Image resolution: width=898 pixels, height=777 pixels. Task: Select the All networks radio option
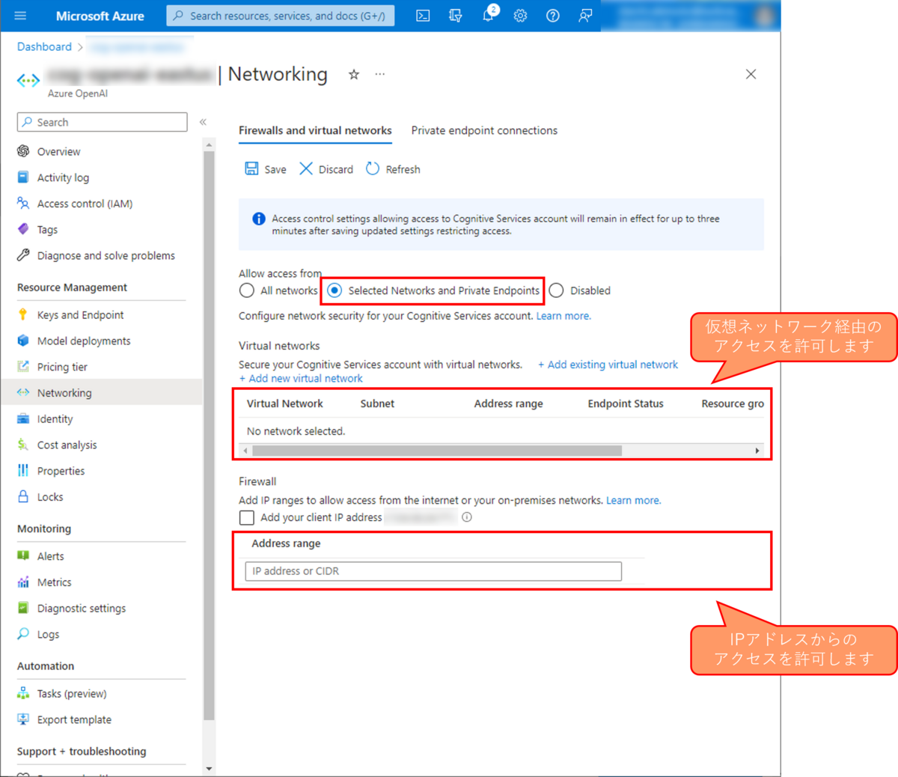click(247, 290)
